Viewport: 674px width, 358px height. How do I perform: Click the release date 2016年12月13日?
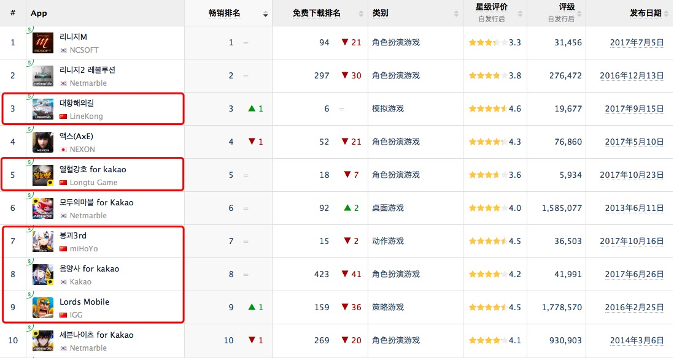[632, 75]
